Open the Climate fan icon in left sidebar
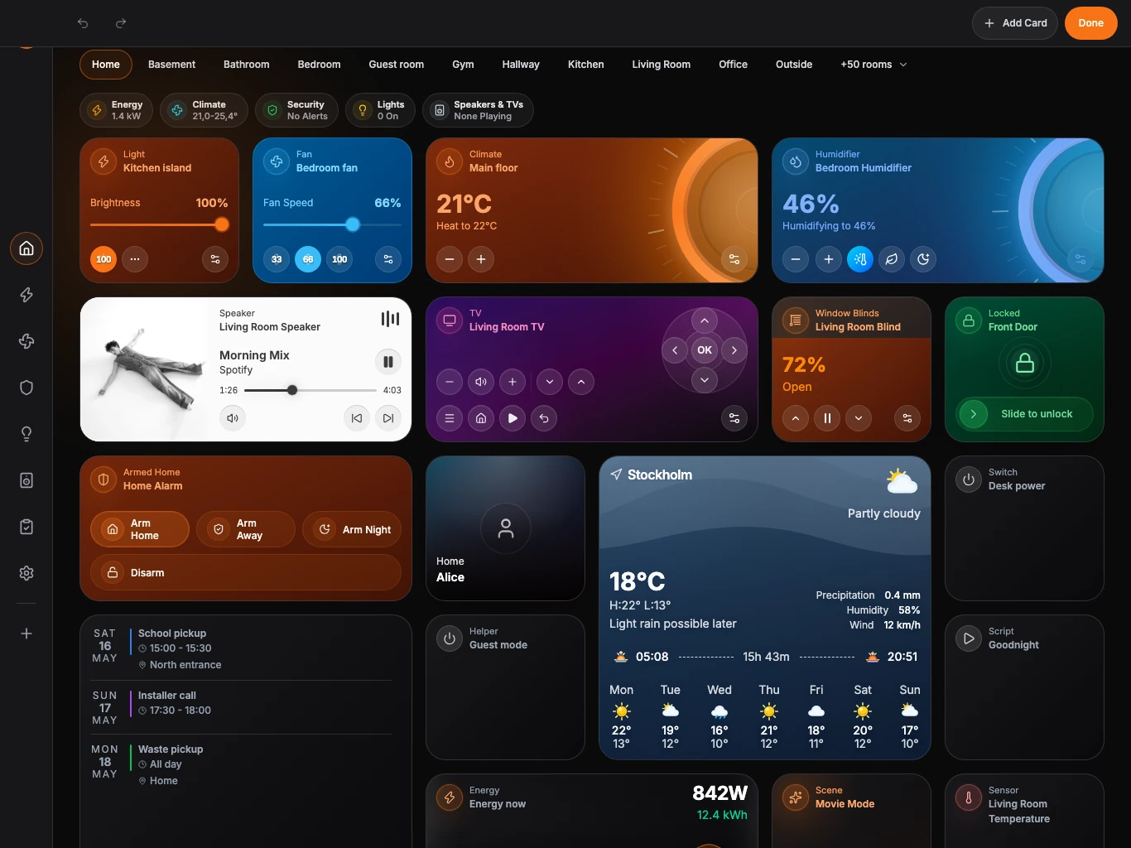Image resolution: width=1131 pixels, height=848 pixels. (x=26, y=341)
